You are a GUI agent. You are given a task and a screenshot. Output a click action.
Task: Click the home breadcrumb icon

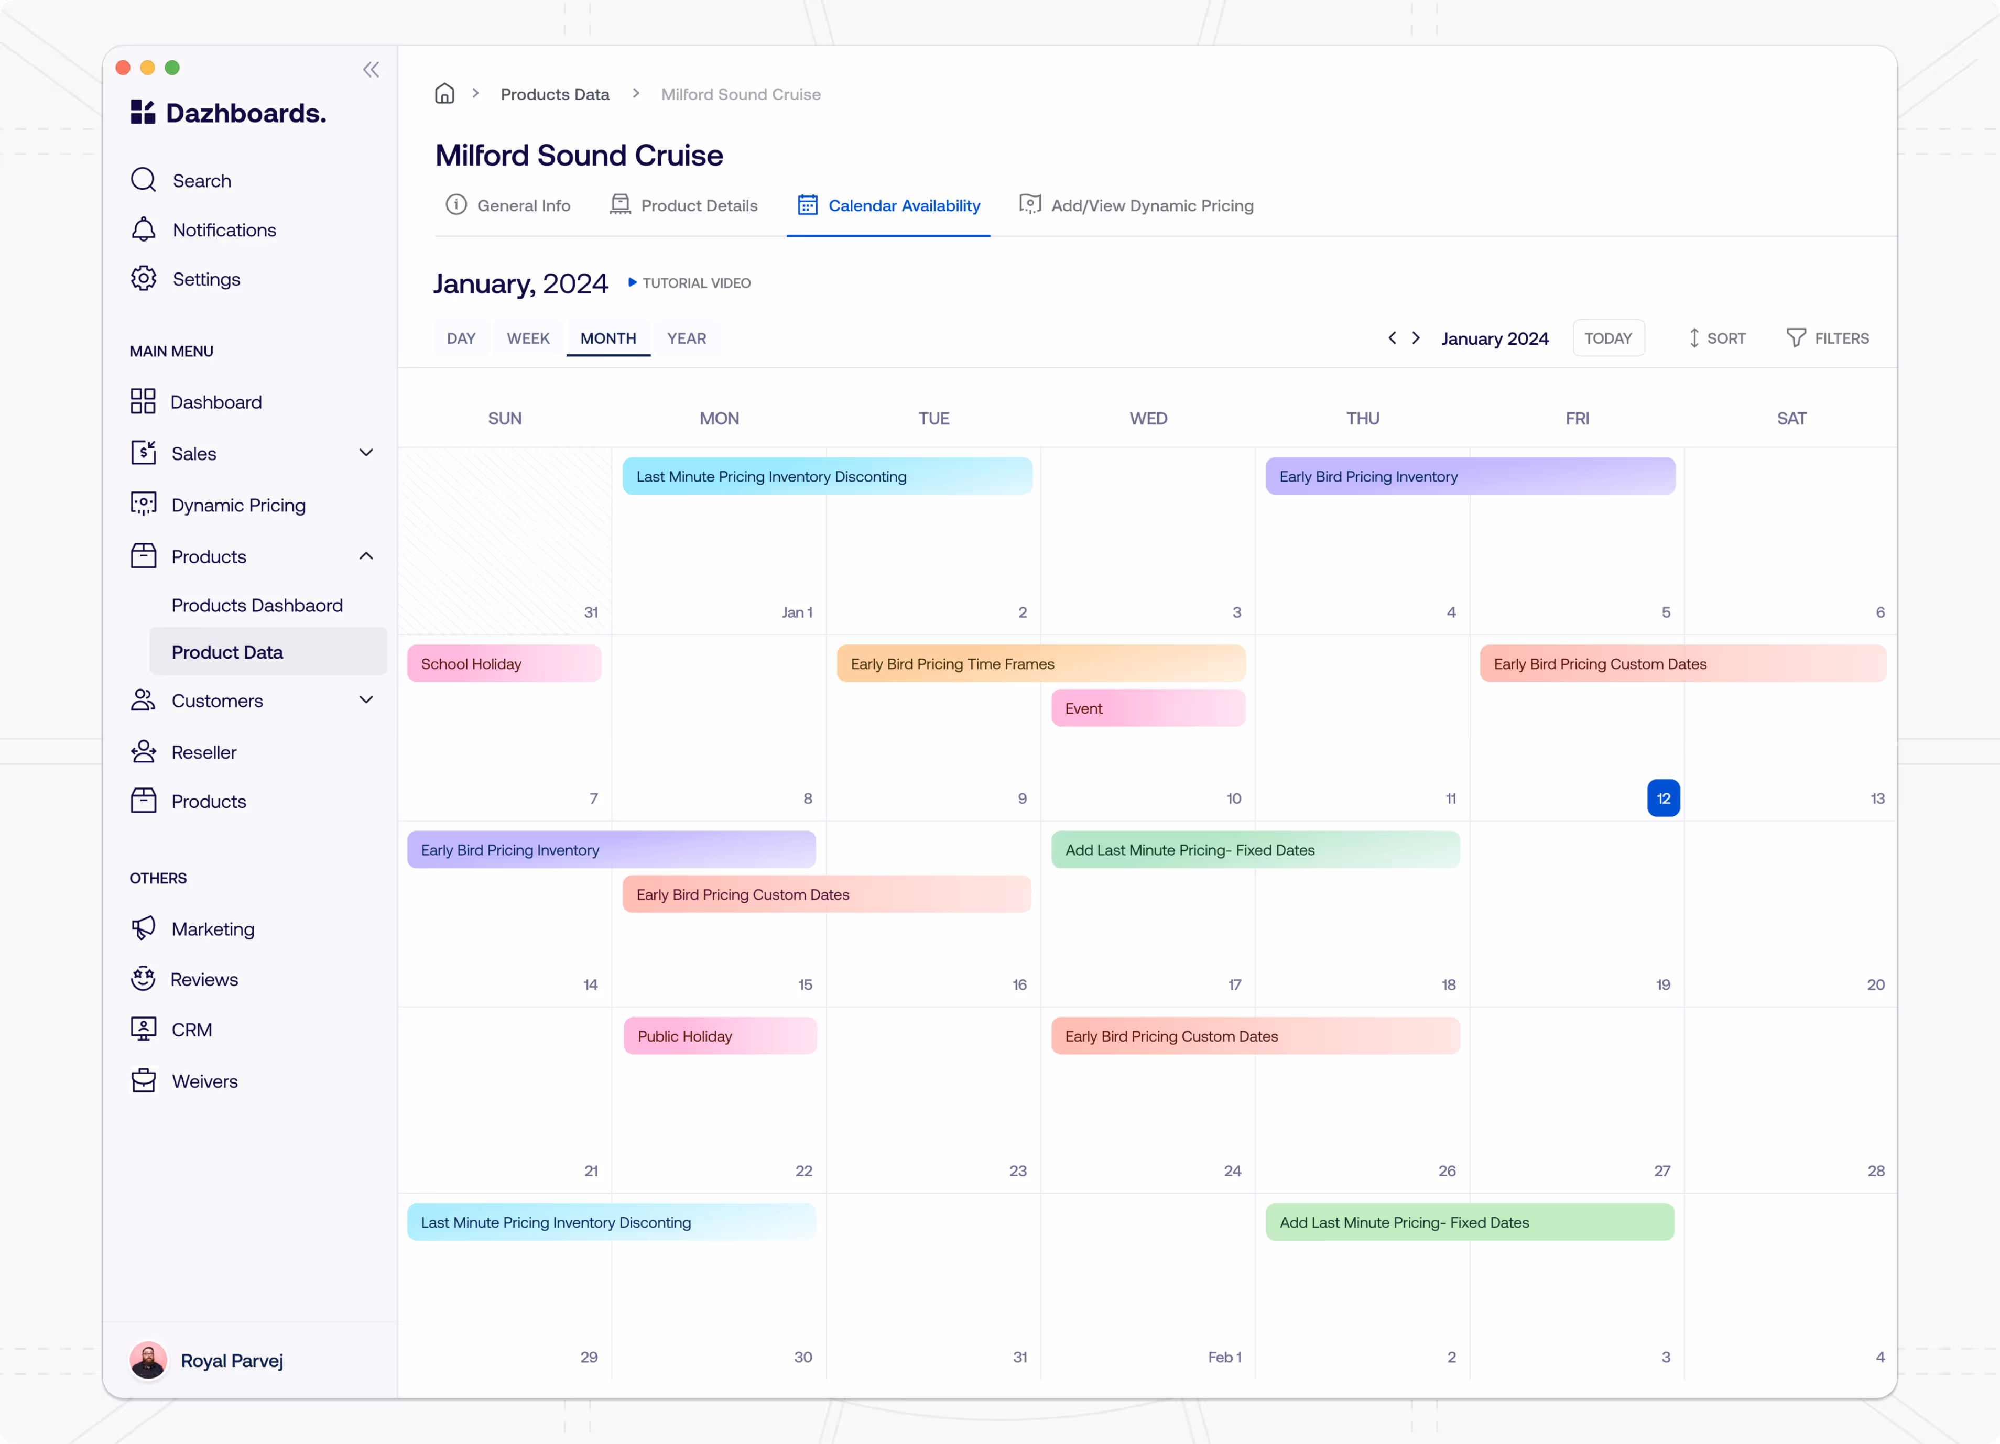click(x=444, y=93)
